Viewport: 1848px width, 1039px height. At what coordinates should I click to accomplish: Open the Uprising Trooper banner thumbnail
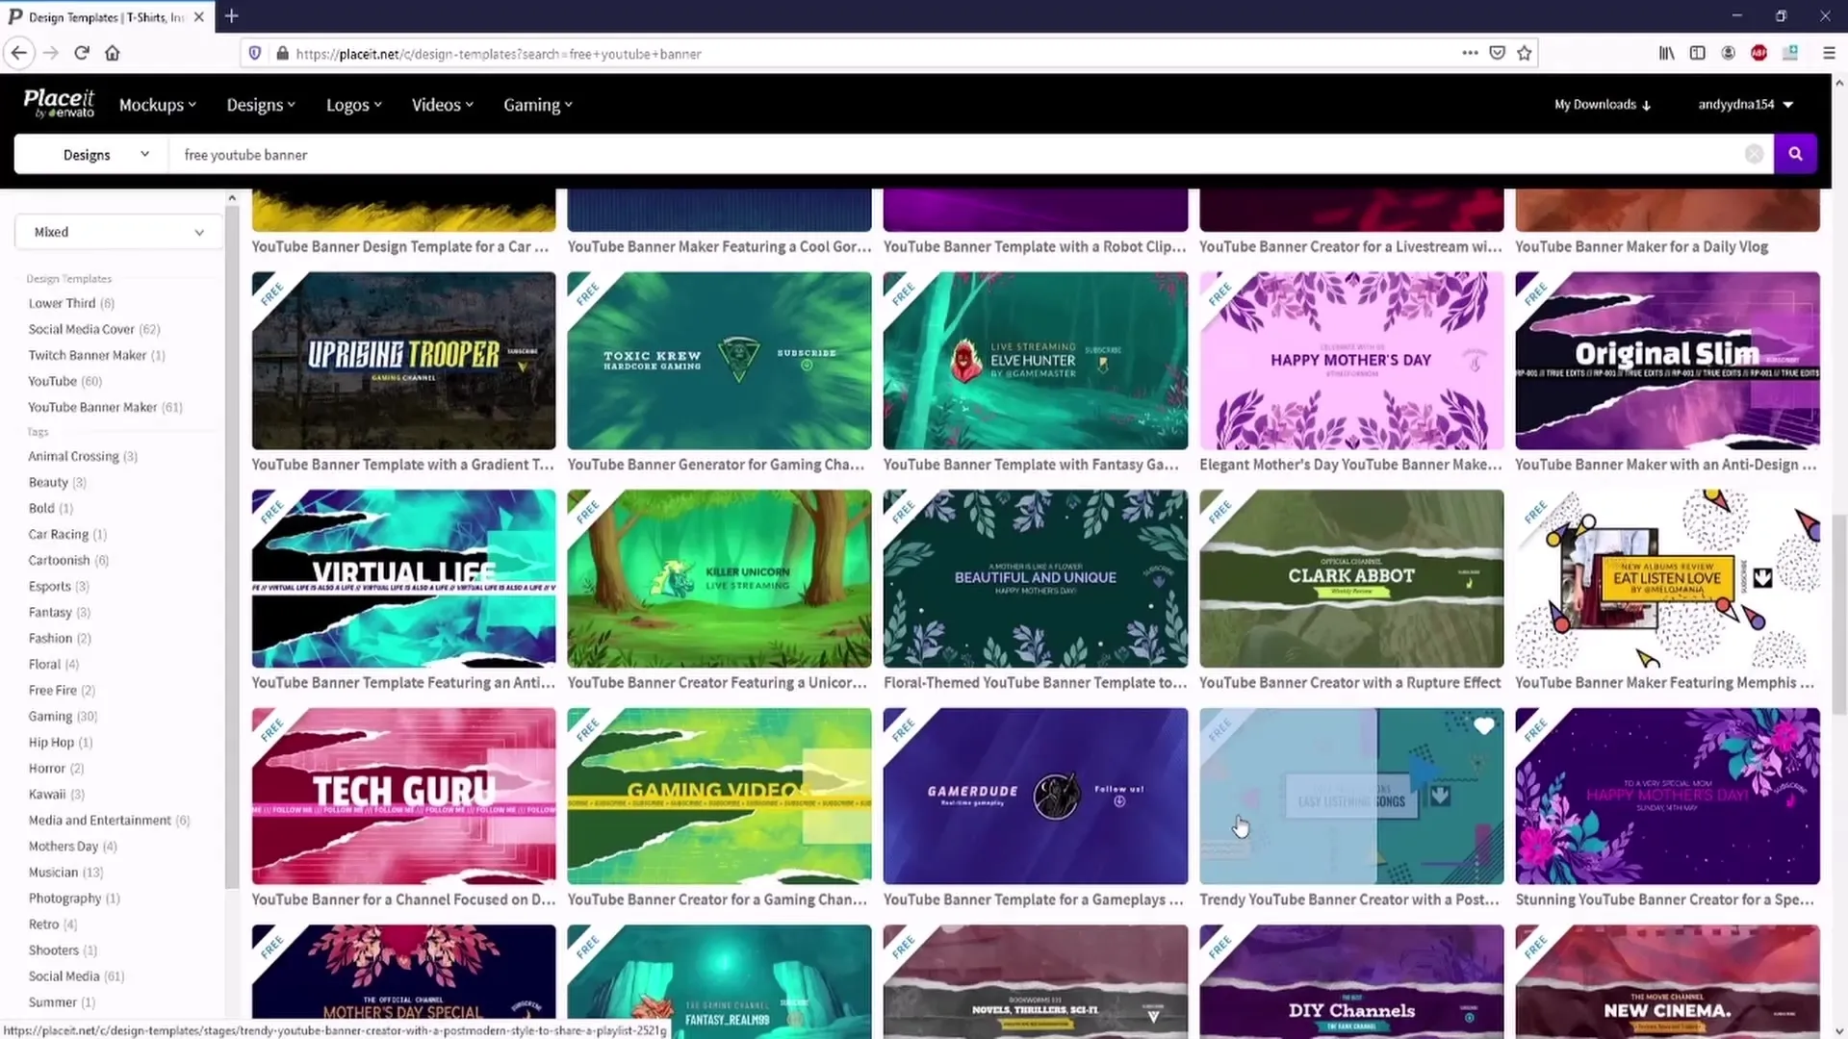pyautogui.click(x=403, y=360)
